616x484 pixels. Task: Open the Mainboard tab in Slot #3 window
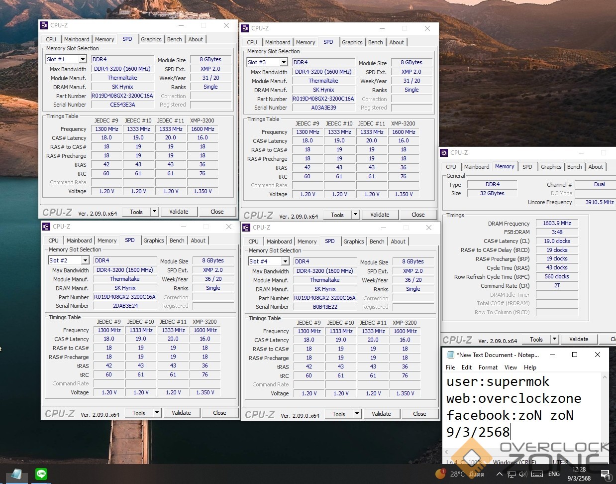point(278,42)
